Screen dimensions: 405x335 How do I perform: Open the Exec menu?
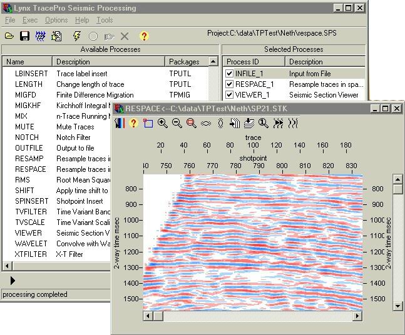(x=30, y=20)
